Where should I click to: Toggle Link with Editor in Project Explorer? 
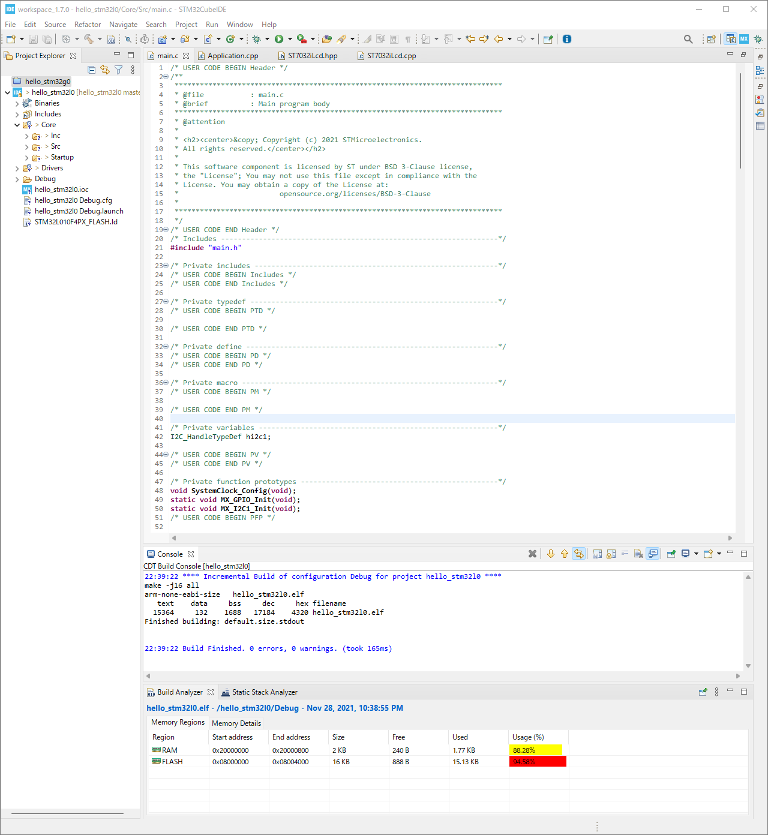(x=105, y=70)
